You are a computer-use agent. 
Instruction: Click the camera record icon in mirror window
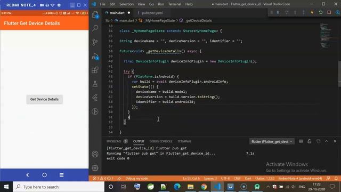(x=42, y=5)
